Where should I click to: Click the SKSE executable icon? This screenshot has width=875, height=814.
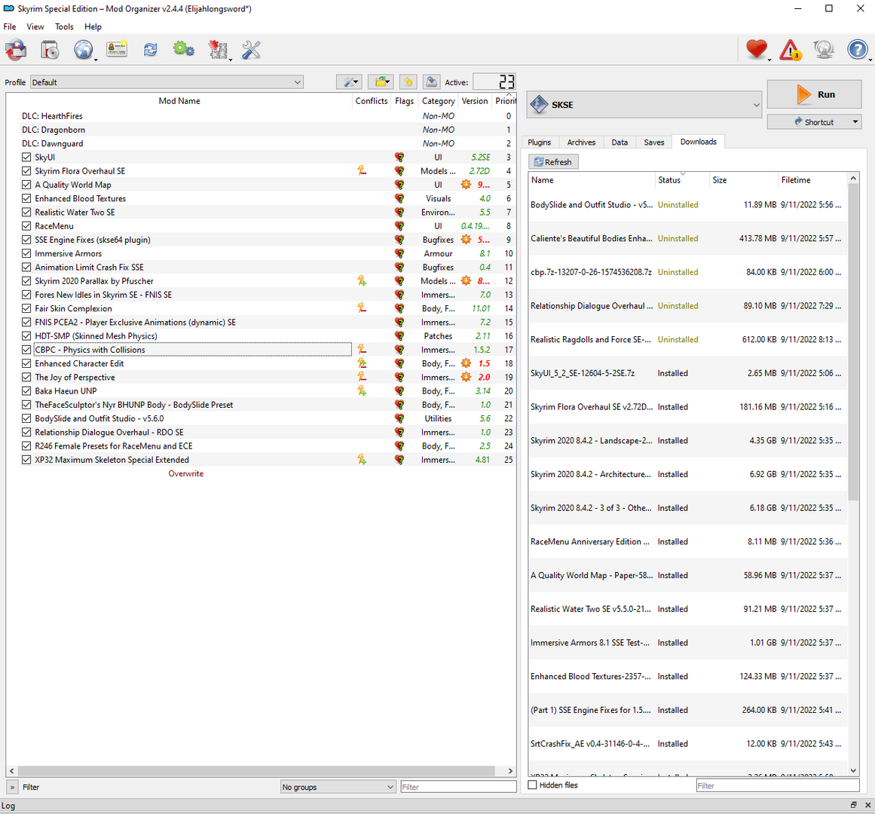(x=539, y=104)
